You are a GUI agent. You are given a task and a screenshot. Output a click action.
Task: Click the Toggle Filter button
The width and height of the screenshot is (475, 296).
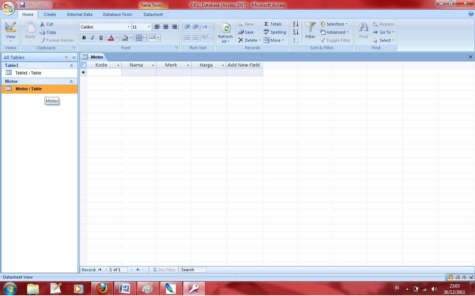point(335,40)
